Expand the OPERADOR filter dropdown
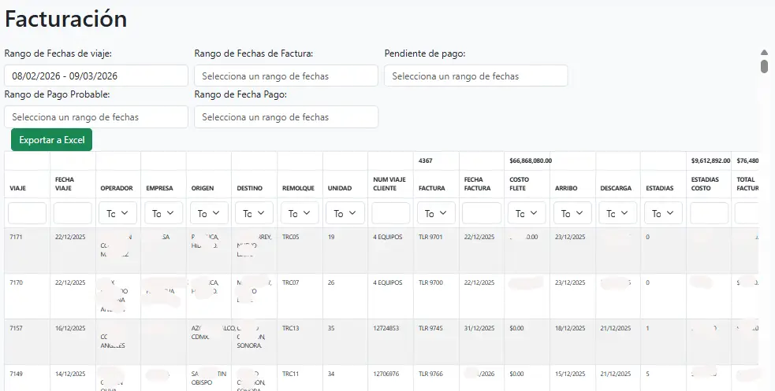 click(x=118, y=213)
